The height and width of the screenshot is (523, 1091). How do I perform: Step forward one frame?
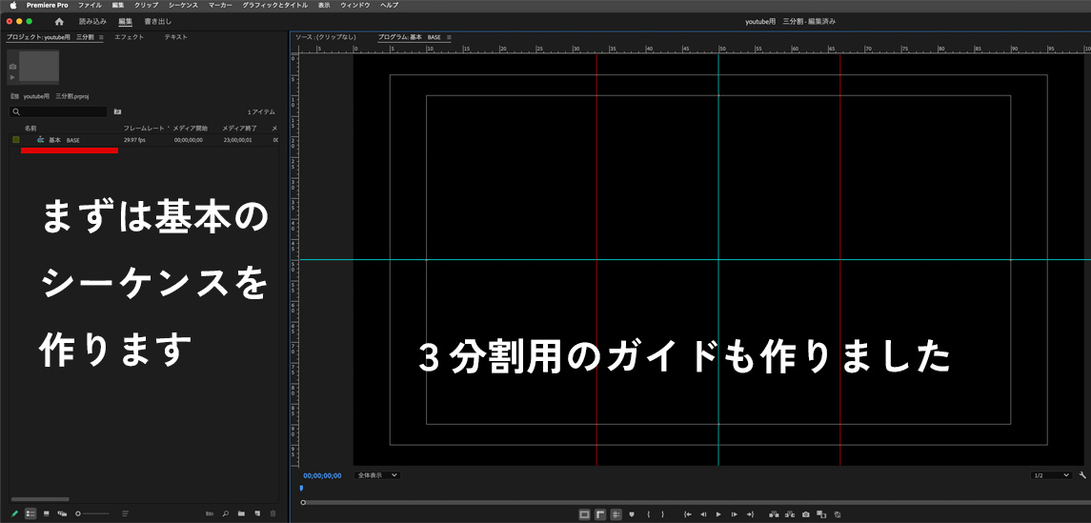point(734,514)
